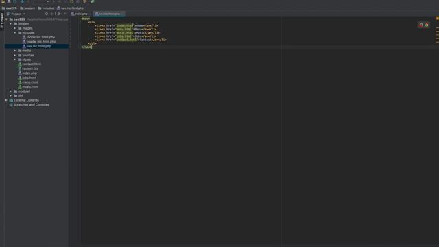Click the synchronize toolbar icon

tap(15, 1)
